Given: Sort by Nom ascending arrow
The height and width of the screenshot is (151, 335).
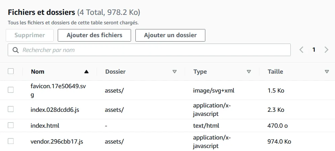Looking at the screenshot, I should pos(86,72).
